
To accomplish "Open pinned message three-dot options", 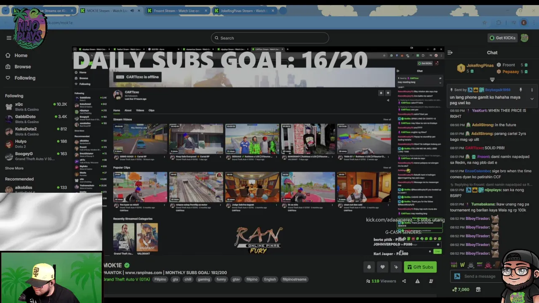I will point(532,90).
